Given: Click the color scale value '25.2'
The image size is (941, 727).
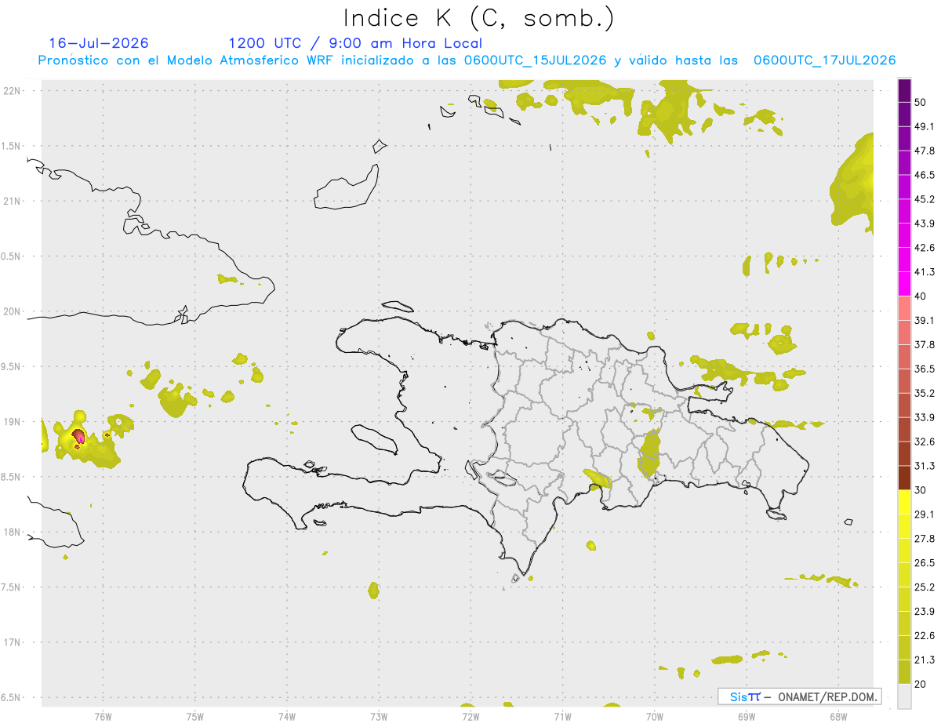Looking at the screenshot, I should (925, 587).
